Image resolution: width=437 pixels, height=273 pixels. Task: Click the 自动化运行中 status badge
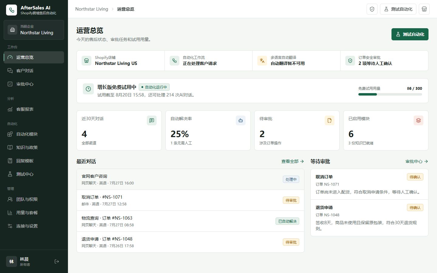154,87
